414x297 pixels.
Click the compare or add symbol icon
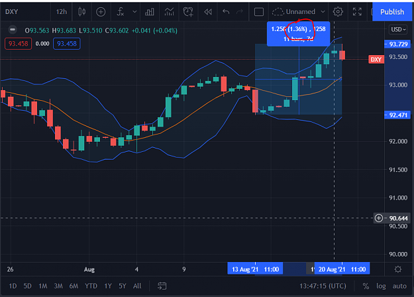pyautogui.click(x=101, y=12)
